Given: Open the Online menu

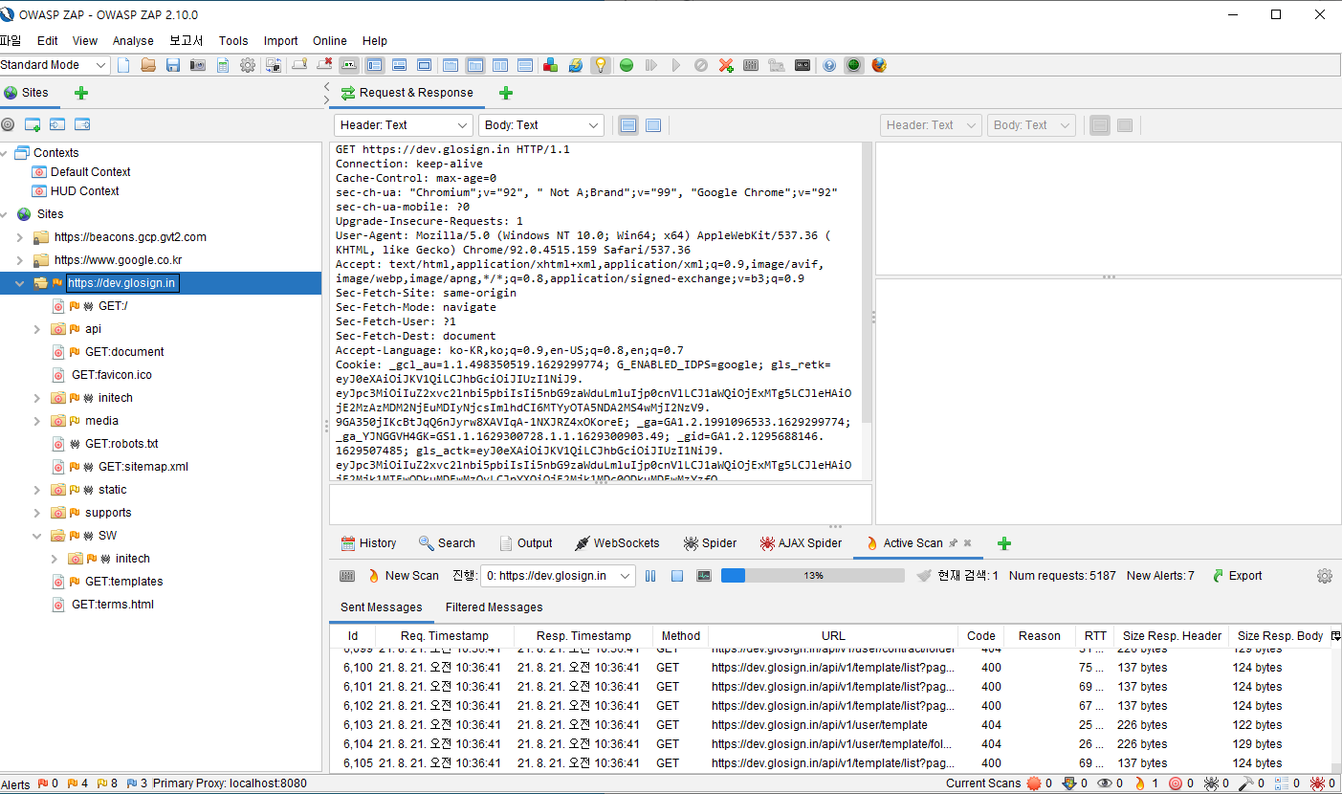Looking at the screenshot, I should [x=330, y=41].
